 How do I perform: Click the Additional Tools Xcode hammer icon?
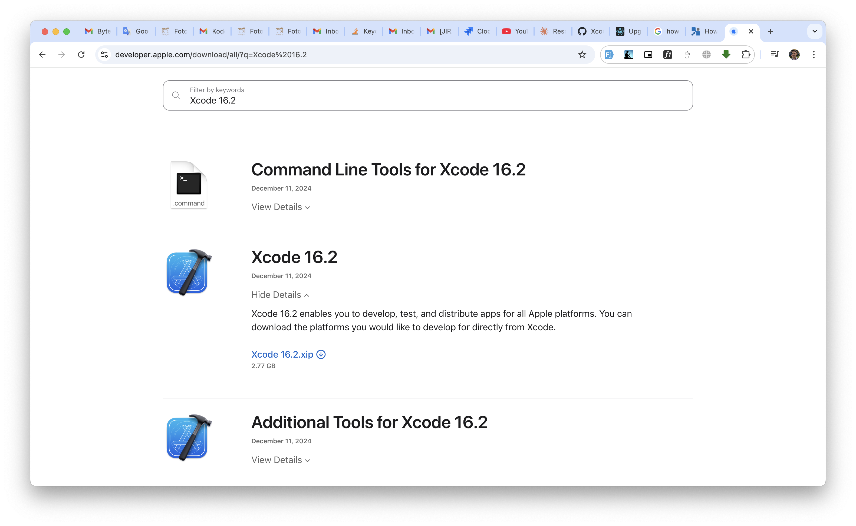[189, 438]
